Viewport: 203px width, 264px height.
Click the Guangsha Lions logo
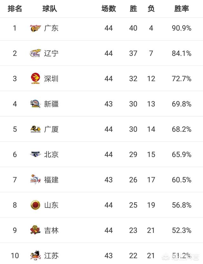click(x=36, y=129)
